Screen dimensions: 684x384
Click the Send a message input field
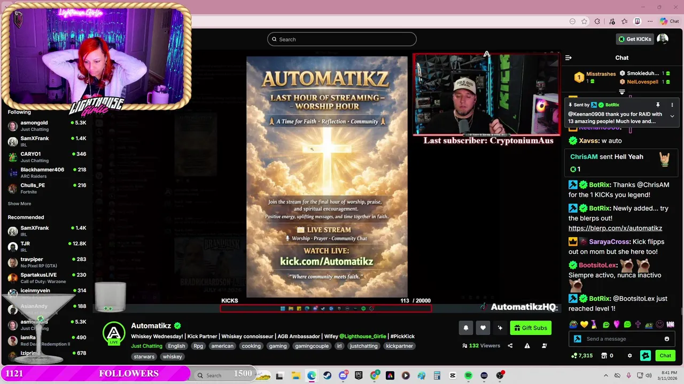click(x=623, y=339)
